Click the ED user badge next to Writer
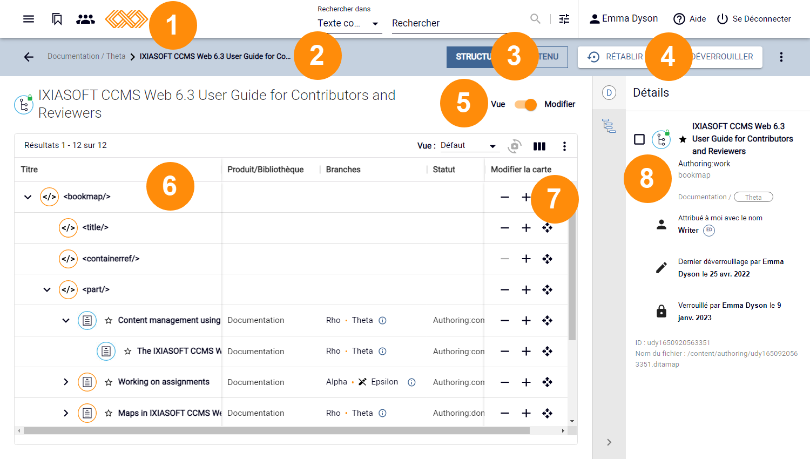Screen dimensions: 810x459 click(709, 230)
